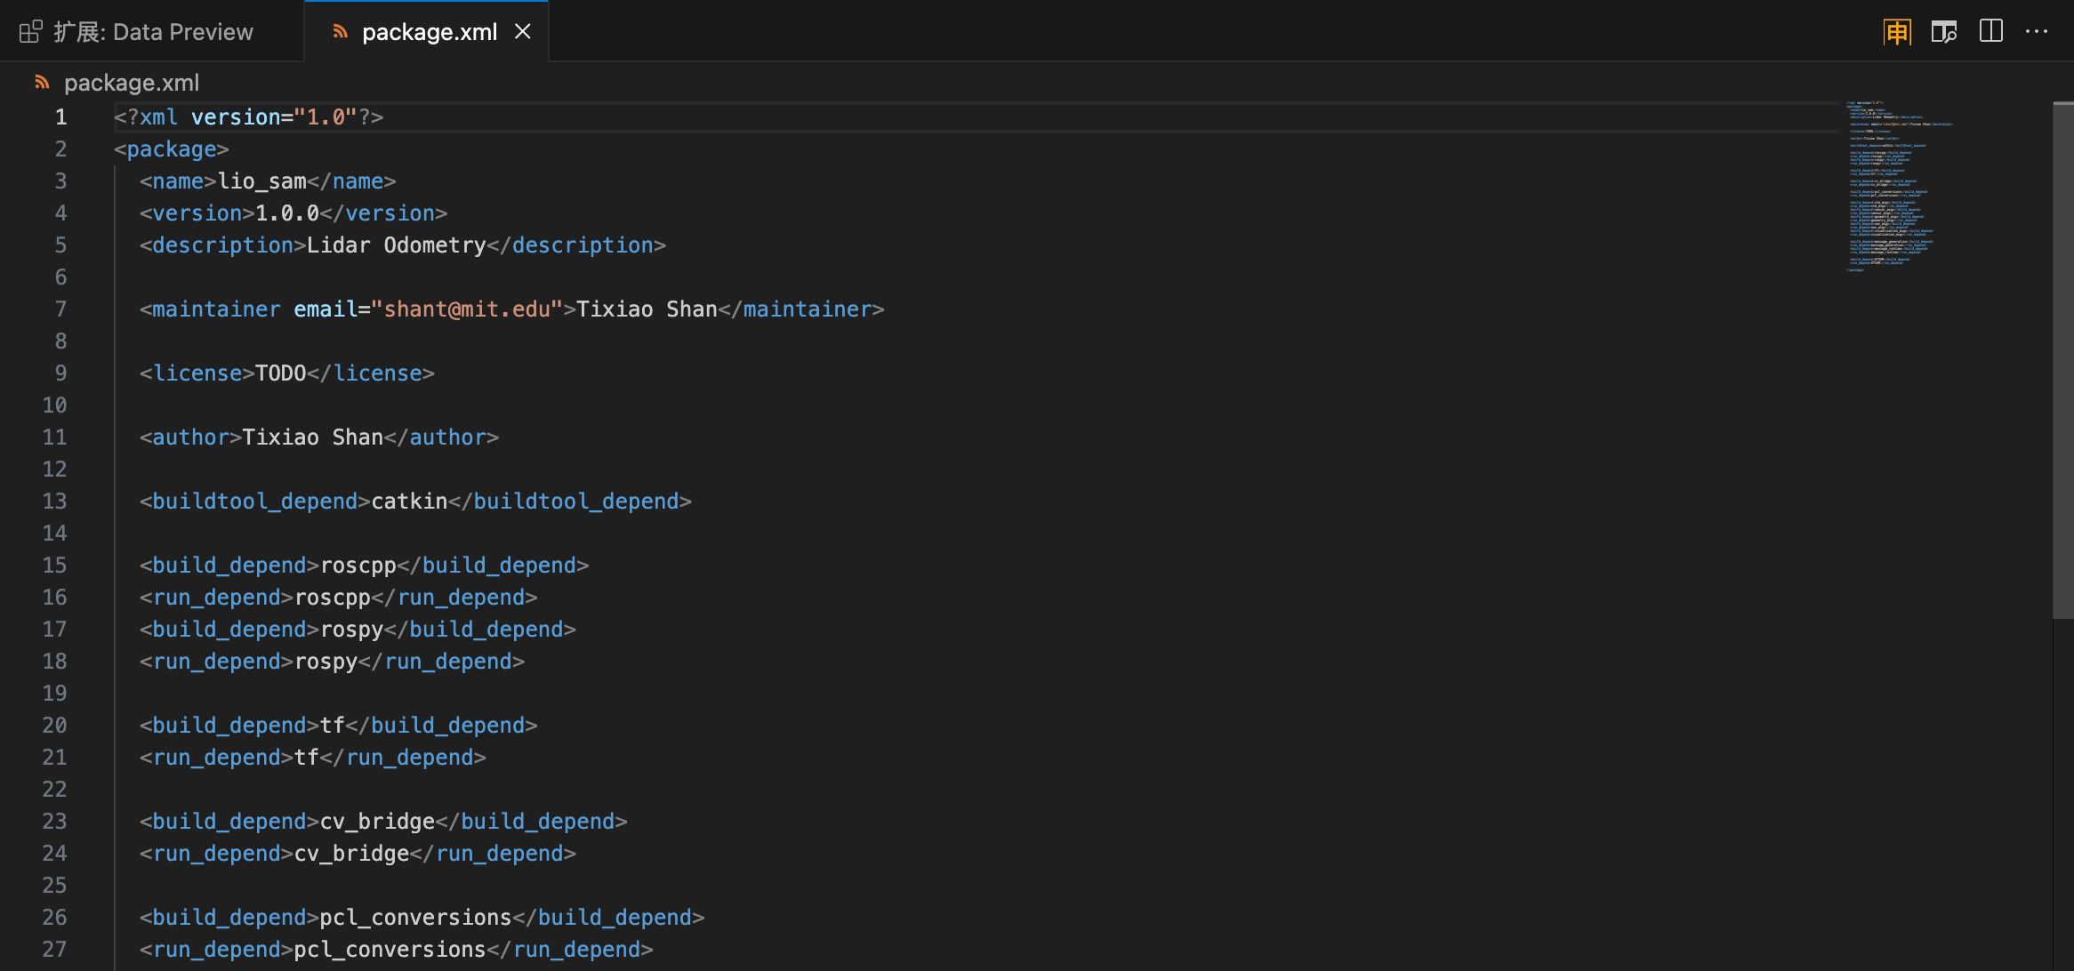
Task: Click the RSS file icon in the package.xml tab
Action: 340,32
